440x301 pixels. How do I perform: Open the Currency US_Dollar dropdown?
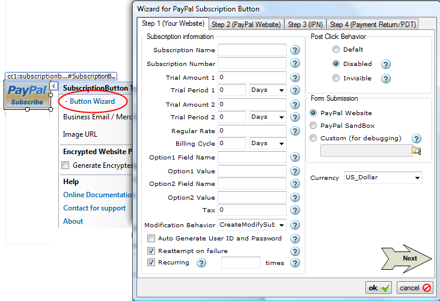(383, 177)
